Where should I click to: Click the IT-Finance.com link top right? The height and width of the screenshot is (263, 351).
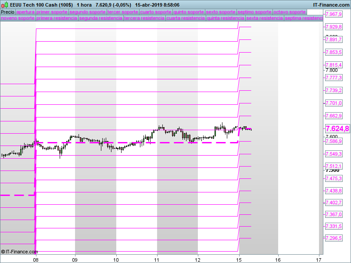point(331,5)
